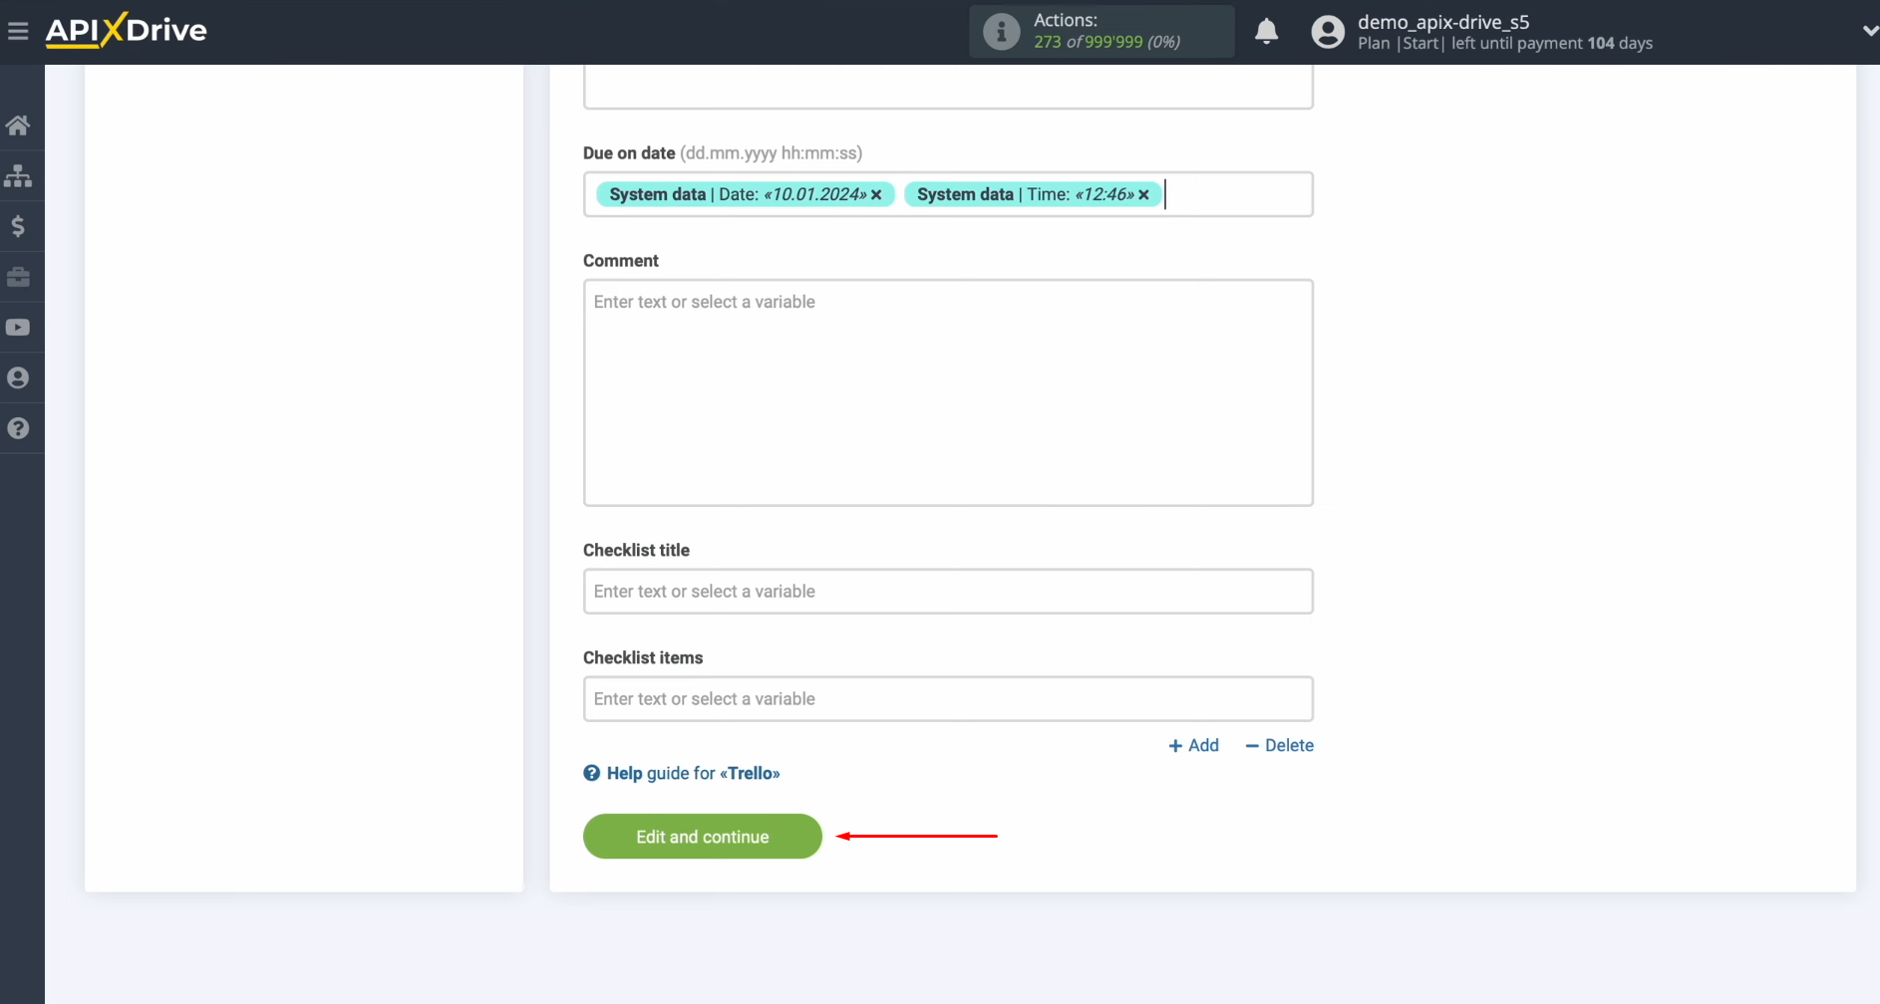Remove the System data Time variable chip

pyautogui.click(x=1143, y=194)
